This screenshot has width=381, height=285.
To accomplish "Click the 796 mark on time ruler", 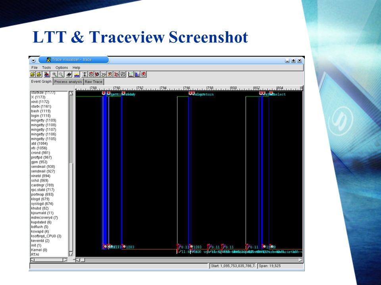I will tap(187, 88).
